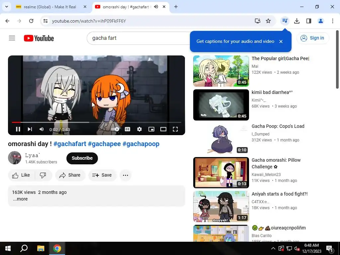Open the #gachafart hashtag link
Screen dimensions: 340x255
[70, 144]
